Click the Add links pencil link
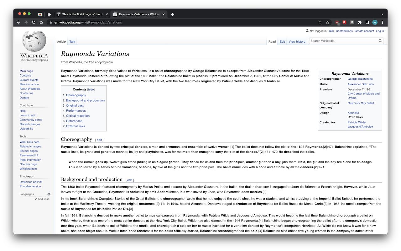Viewport: 401px width, 251px height. click(x=42, y=199)
